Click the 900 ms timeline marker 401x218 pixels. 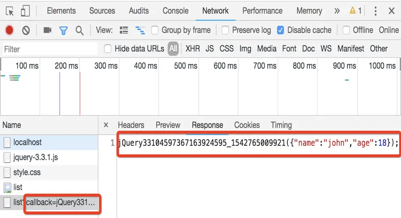click(344, 66)
